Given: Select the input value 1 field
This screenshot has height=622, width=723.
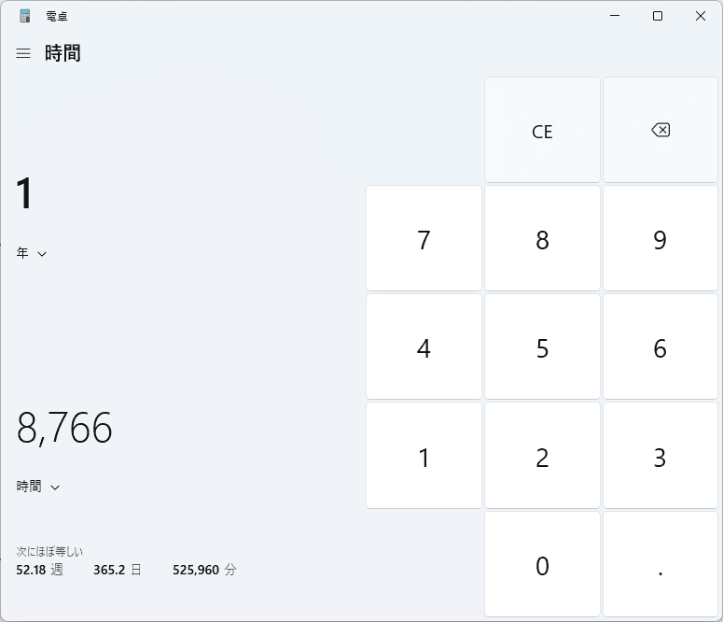Looking at the screenshot, I should pyautogui.click(x=25, y=194).
